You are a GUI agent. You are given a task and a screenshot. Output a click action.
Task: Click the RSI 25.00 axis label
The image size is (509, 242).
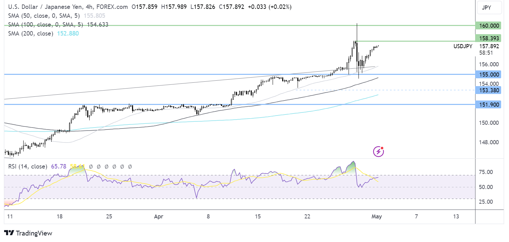tap(485, 202)
